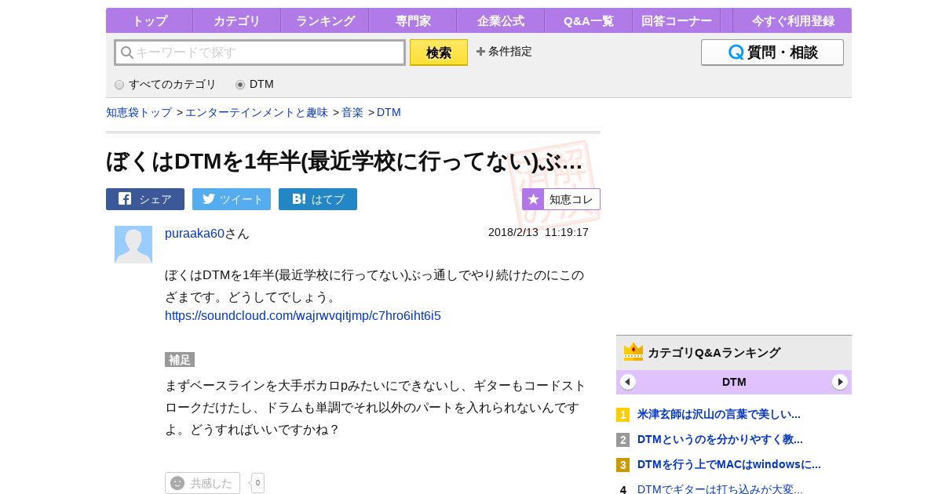Click the Twitter bird icon
This screenshot has height=494, width=942.
point(209,198)
